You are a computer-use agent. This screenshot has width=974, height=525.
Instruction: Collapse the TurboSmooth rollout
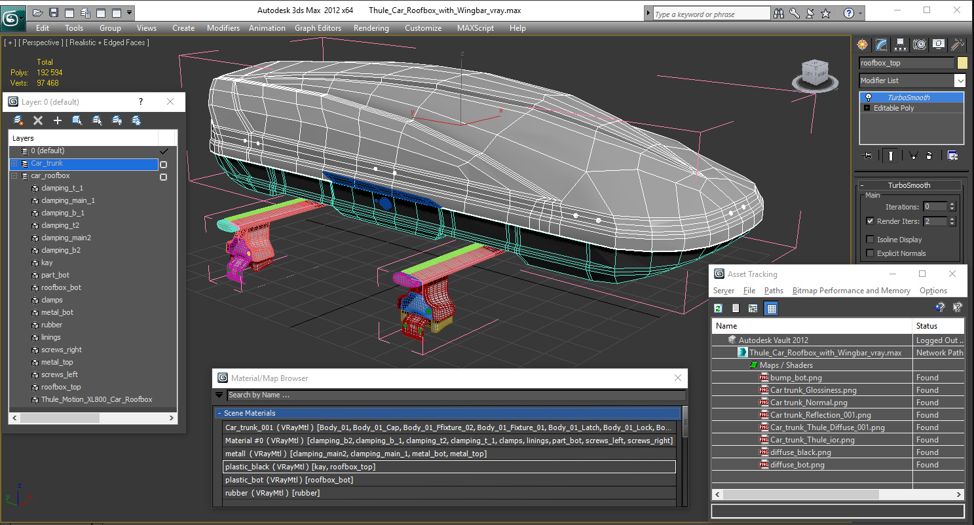pos(862,185)
